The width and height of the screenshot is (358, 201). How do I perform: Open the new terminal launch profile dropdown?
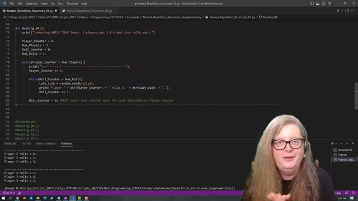pos(336,143)
